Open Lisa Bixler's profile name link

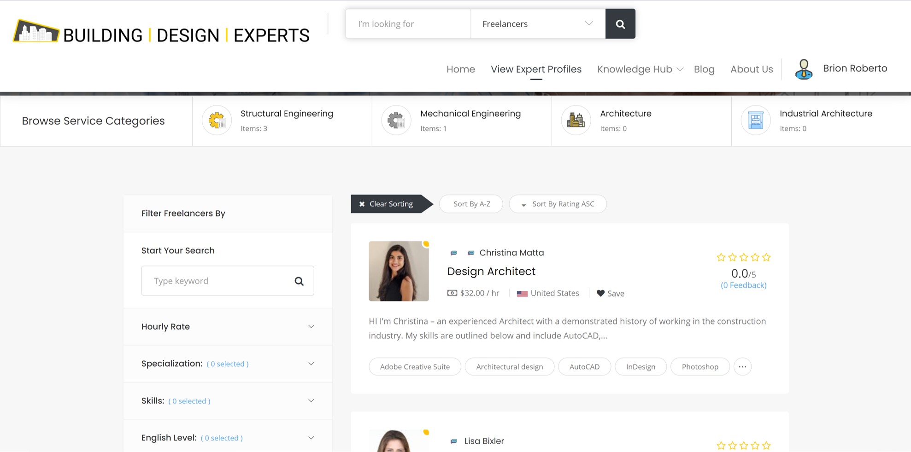coord(484,441)
